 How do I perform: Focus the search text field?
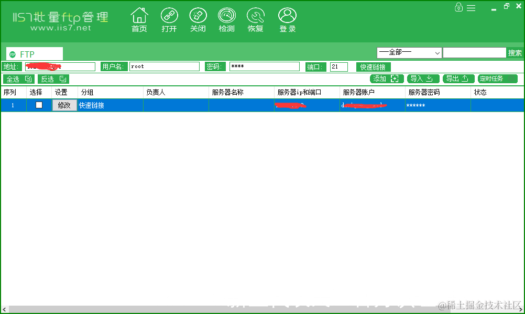point(475,53)
